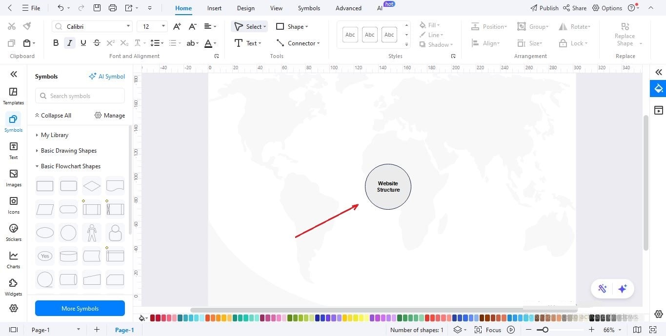Open Options in the title bar
666x336 pixels.
(x=607, y=8)
